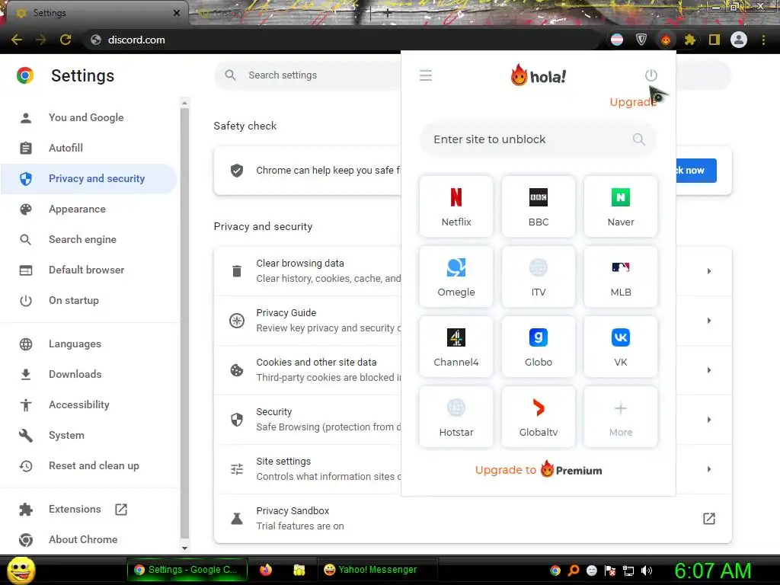Click the striped flag extension icon
780x585 pixels.
(x=617, y=40)
